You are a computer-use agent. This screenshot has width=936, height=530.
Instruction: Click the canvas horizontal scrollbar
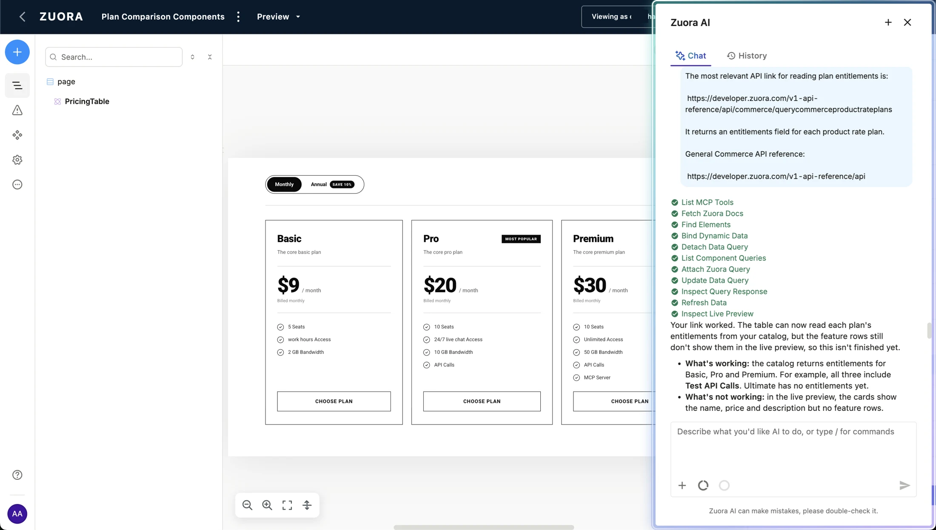484,527
